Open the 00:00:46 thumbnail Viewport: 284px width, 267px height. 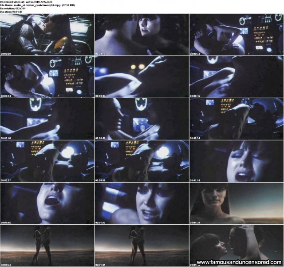[47, 119]
